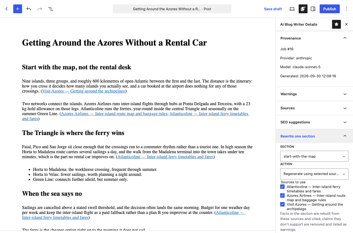Viewport: 353px width, 233px height.
Task: Click the 'Generated: 2026-09-30 12:08:16' line
Action: pos(308,76)
